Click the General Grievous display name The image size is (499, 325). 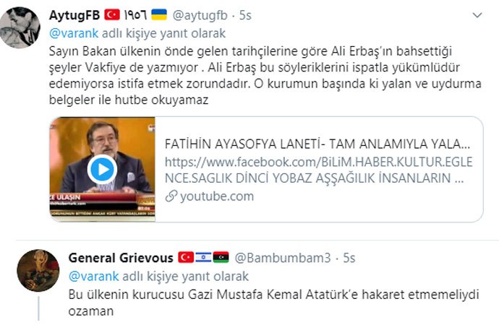click(x=121, y=258)
